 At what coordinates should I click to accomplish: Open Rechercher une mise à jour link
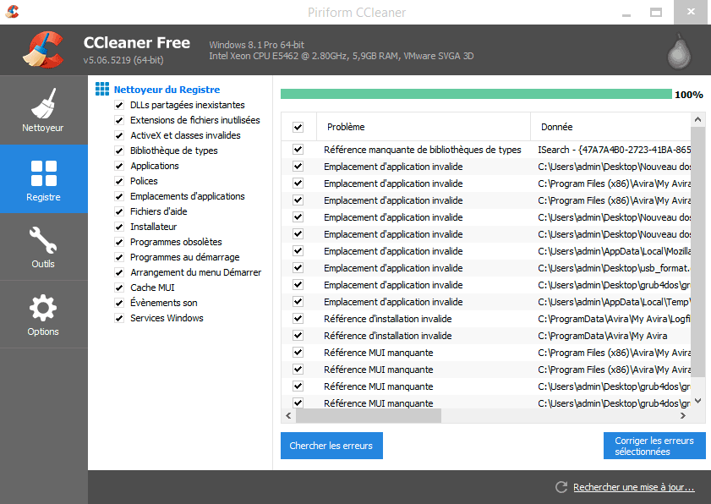click(x=633, y=487)
